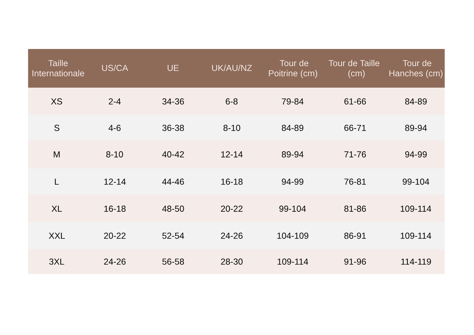
Task: Click the Taille Internationale column header
Action: [x=58, y=68]
